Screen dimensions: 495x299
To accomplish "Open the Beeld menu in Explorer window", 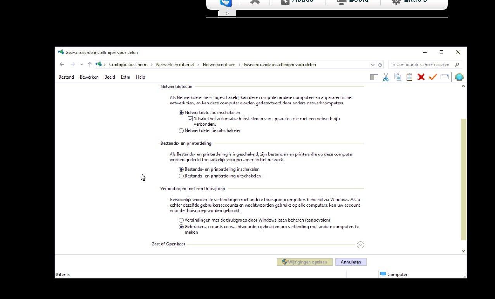I will [110, 77].
